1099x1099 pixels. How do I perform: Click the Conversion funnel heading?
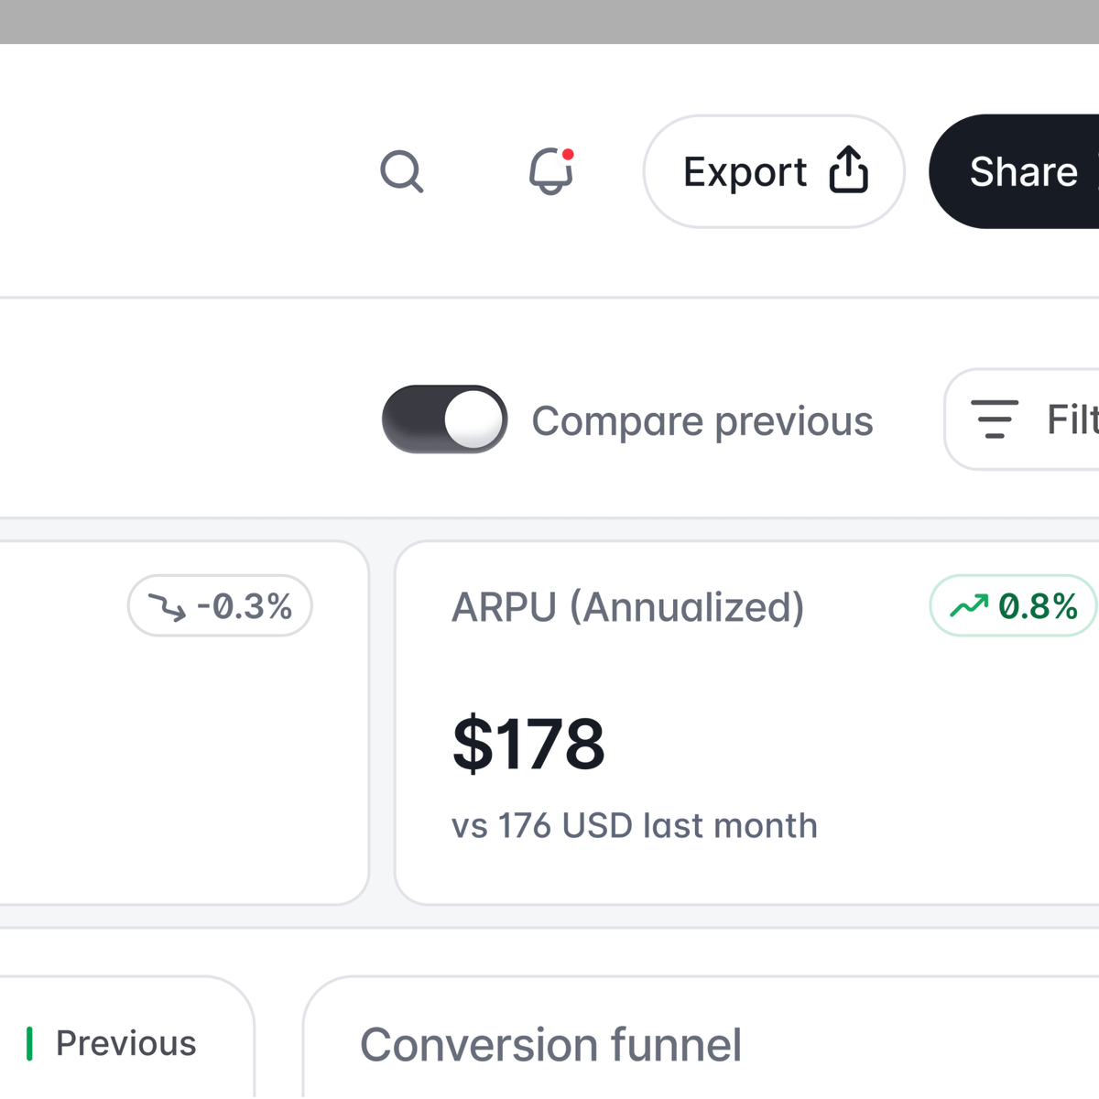[x=550, y=1045]
